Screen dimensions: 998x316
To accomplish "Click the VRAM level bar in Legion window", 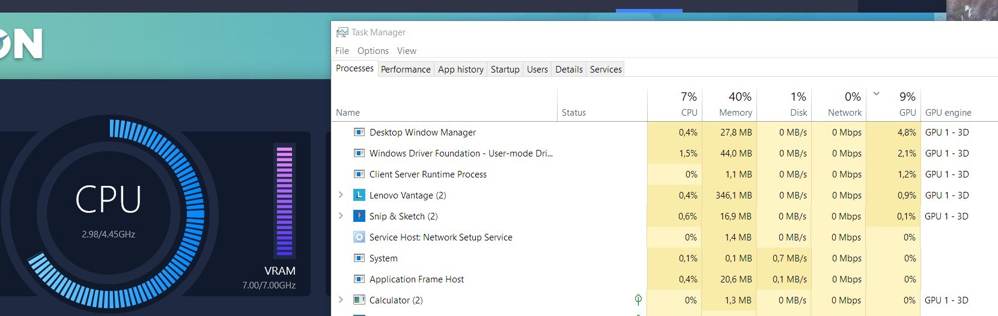I will coord(284,201).
